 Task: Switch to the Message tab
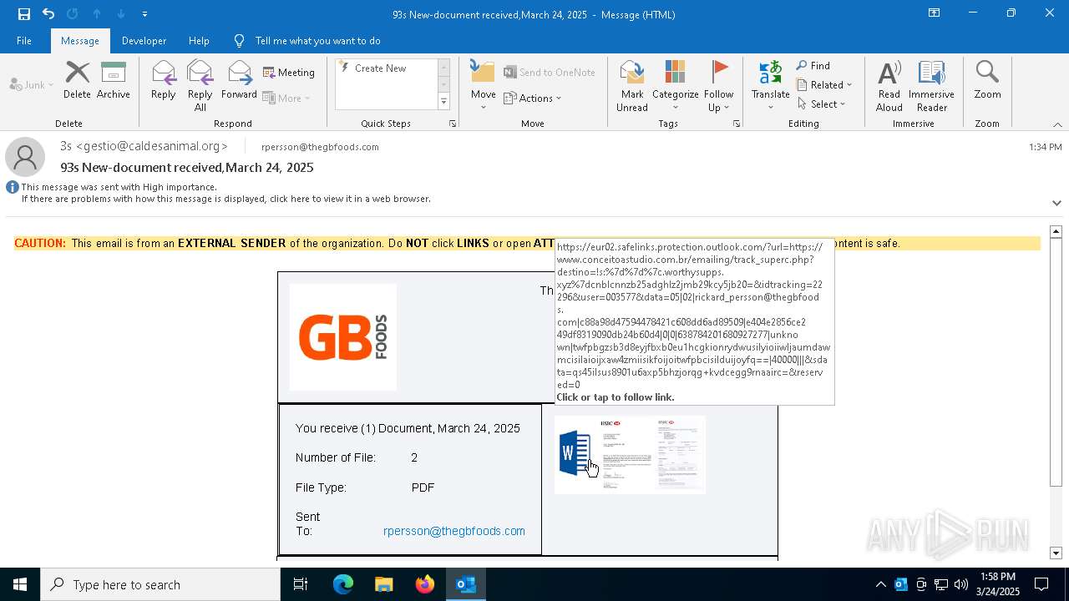[x=80, y=41]
